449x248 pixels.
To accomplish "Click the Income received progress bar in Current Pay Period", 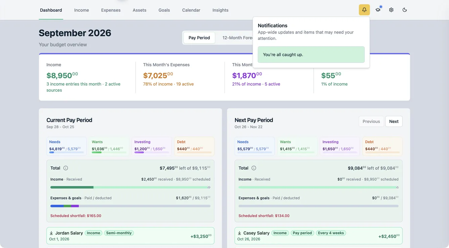I will click(130, 187).
